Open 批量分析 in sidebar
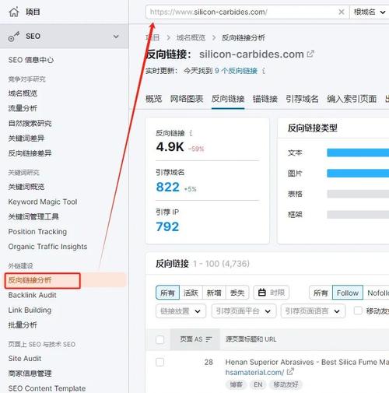Image resolution: width=389 pixels, height=393 pixels. click(23, 325)
